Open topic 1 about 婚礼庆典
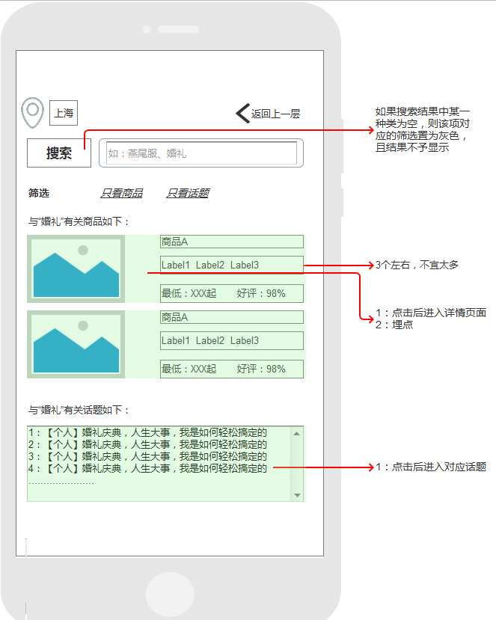This screenshot has height=620, width=496. pyautogui.click(x=147, y=432)
